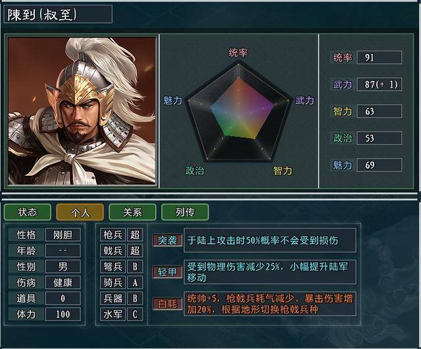This screenshot has width=421, height=349.
Task: Click the 白毦 skill button
Action: (x=167, y=303)
